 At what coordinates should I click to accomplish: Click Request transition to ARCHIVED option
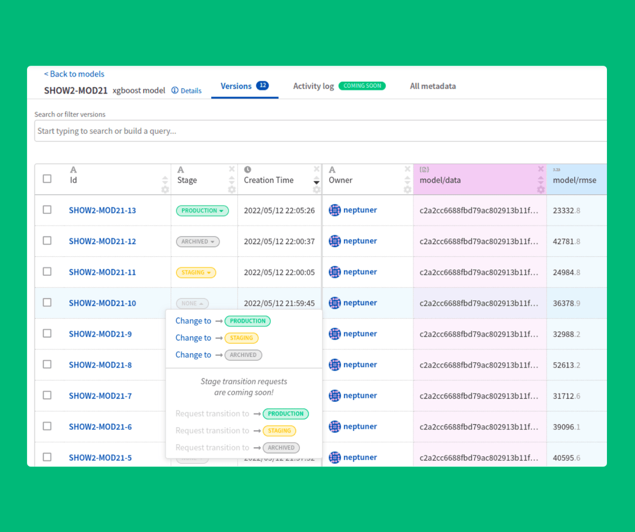pos(238,447)
